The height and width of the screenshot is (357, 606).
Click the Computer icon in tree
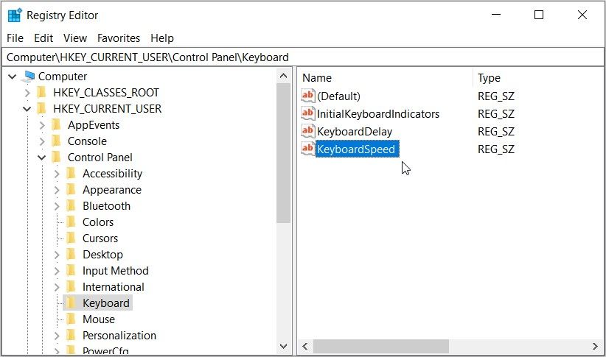click(29, 77)
